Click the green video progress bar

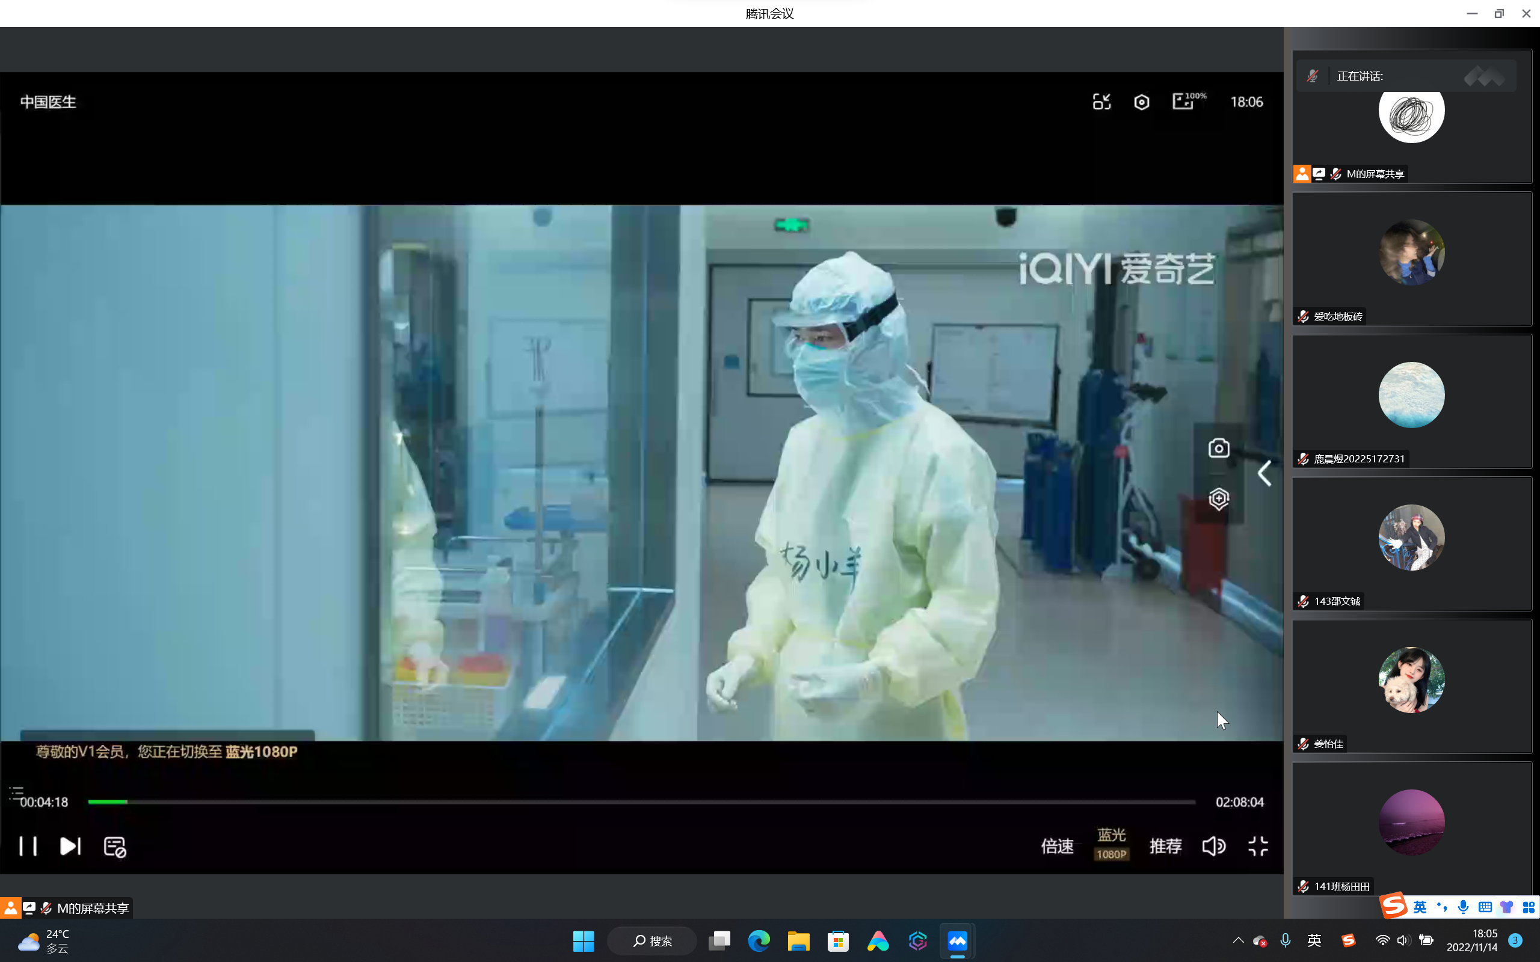coord(108,801)
